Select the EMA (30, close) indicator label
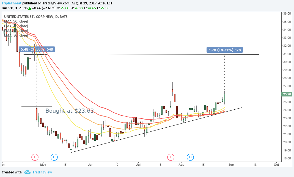Screen dimensions: 294x177 click(16, 31)
